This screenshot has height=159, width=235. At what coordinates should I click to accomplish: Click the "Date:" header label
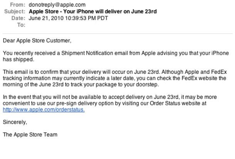tap(19, 18)
